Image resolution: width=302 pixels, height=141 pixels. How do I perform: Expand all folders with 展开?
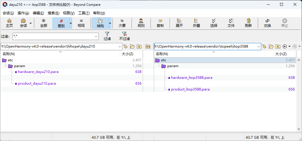[179, 23]
